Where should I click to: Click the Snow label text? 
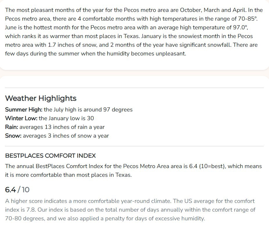coord(13,136)
